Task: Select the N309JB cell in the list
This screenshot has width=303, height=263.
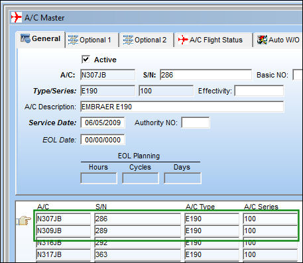Action: point(64,231)
